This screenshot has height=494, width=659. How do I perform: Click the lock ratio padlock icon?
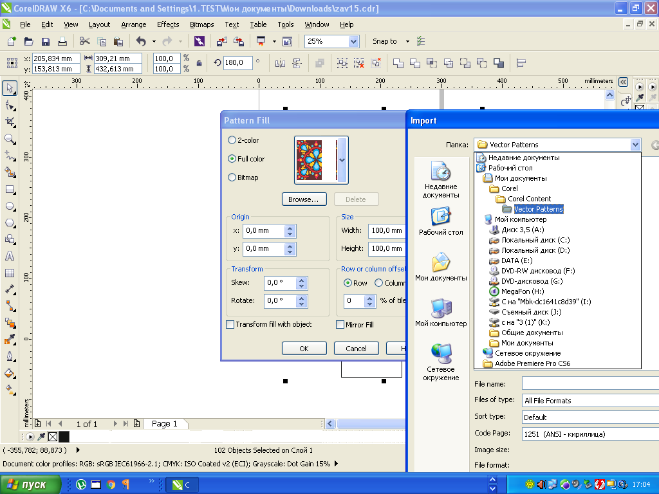pyautogui.click(x=200, y=63)
